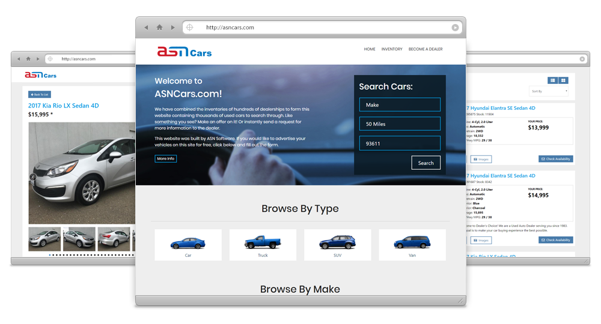Click the previous-image arrow on the Kia photo
Screen dimensions: 601x324
(x=33, y=177)
